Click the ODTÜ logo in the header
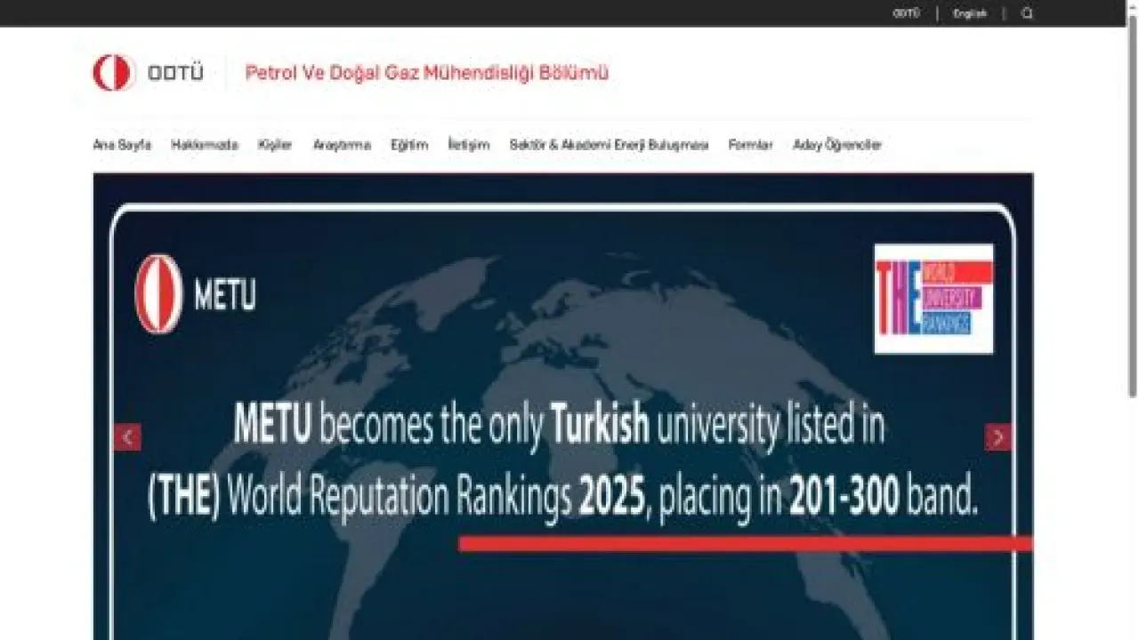 [148, 73]
